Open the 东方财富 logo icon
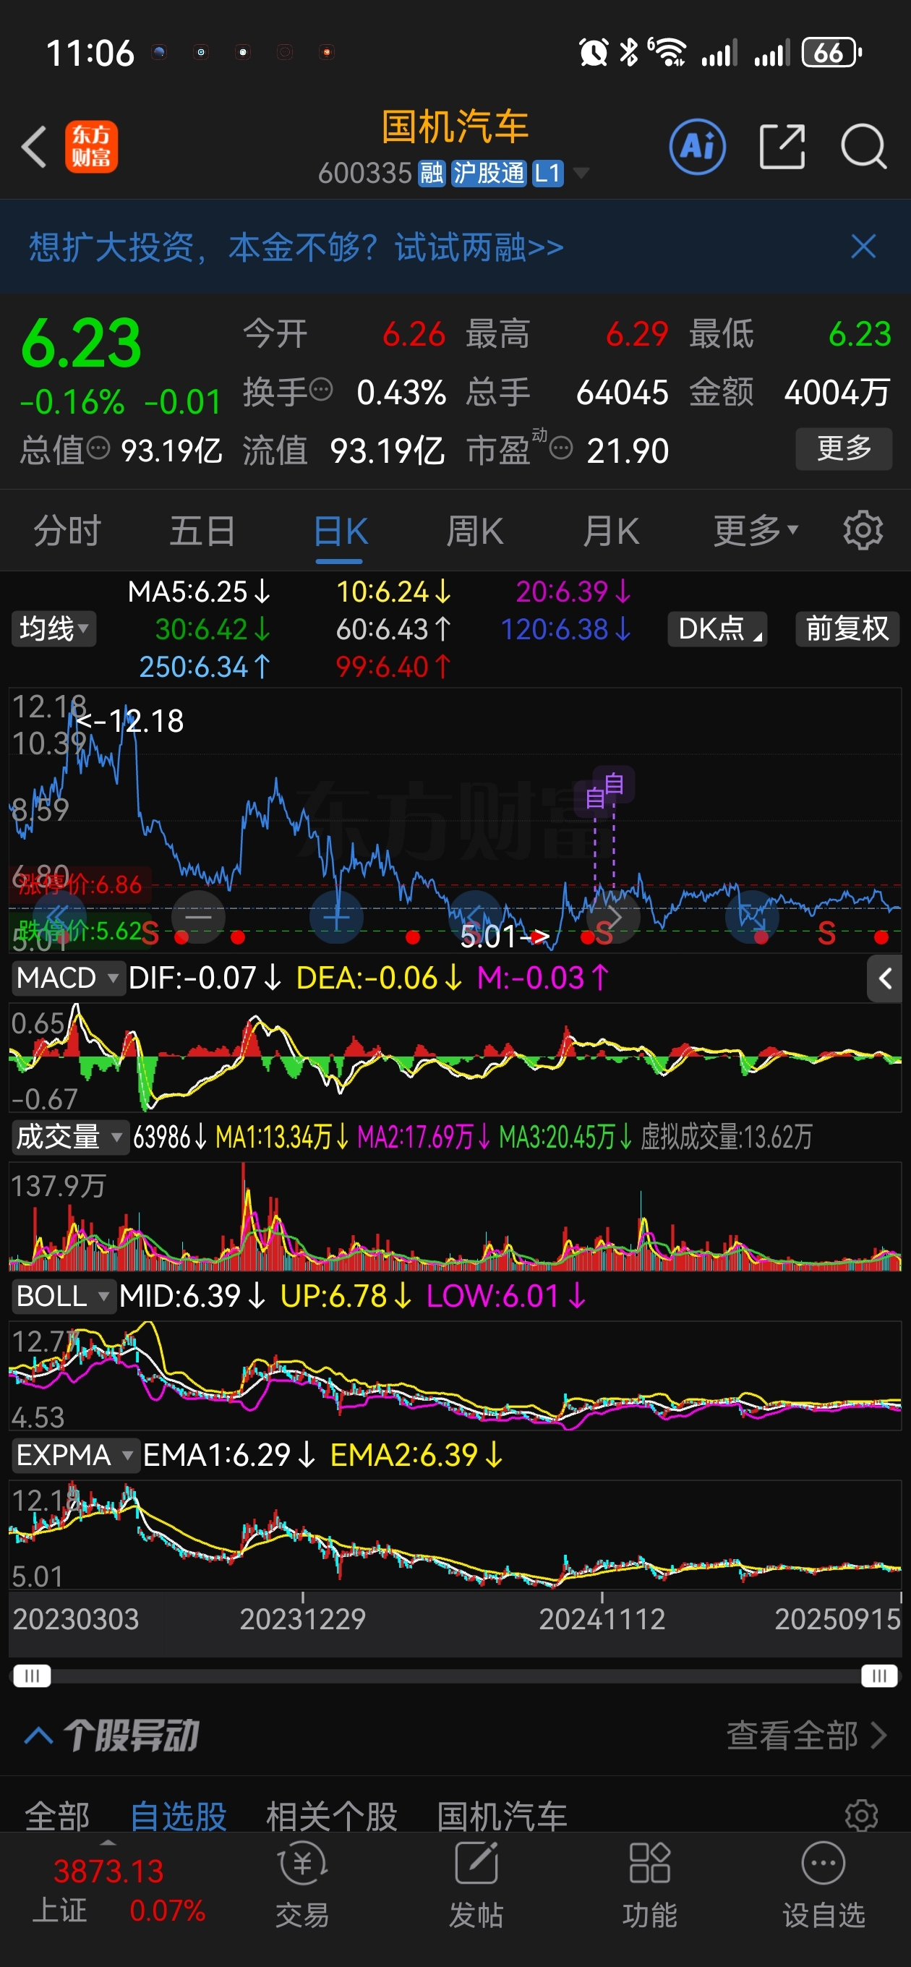The height and width of the screenshot is (1967, 911). click(91, 147)
